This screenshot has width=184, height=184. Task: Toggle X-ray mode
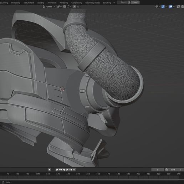pos(178,7)
